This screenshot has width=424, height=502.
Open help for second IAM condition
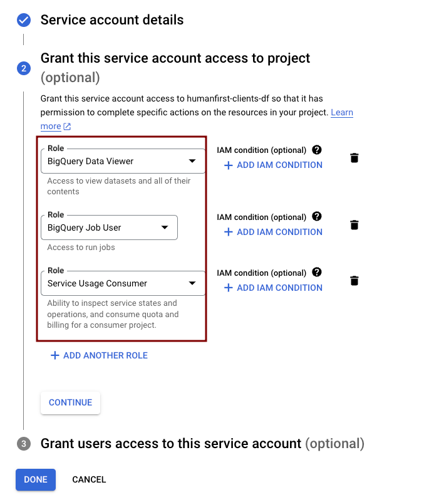[317, 217]
